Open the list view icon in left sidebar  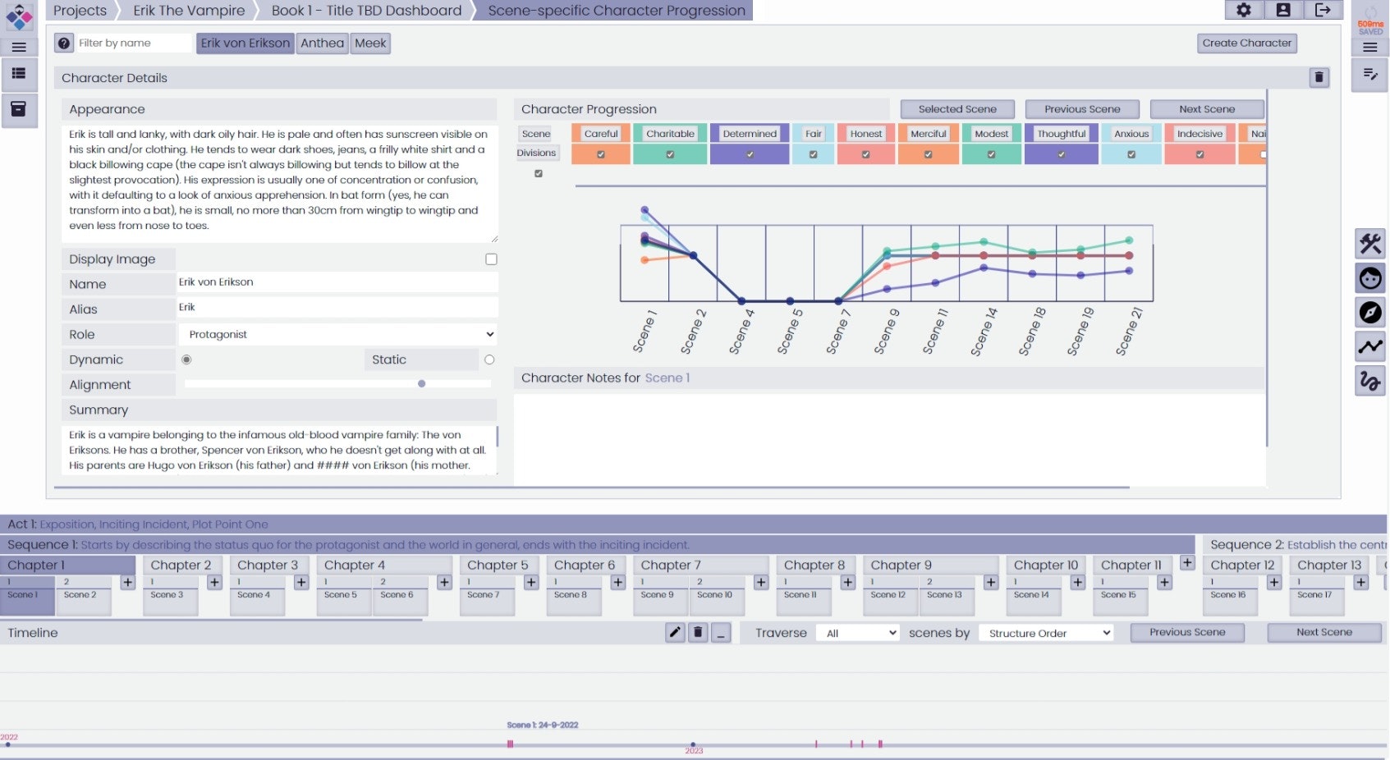point(19,74)
